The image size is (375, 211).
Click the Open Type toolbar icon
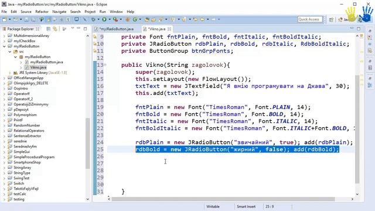(x=146, y=19)
